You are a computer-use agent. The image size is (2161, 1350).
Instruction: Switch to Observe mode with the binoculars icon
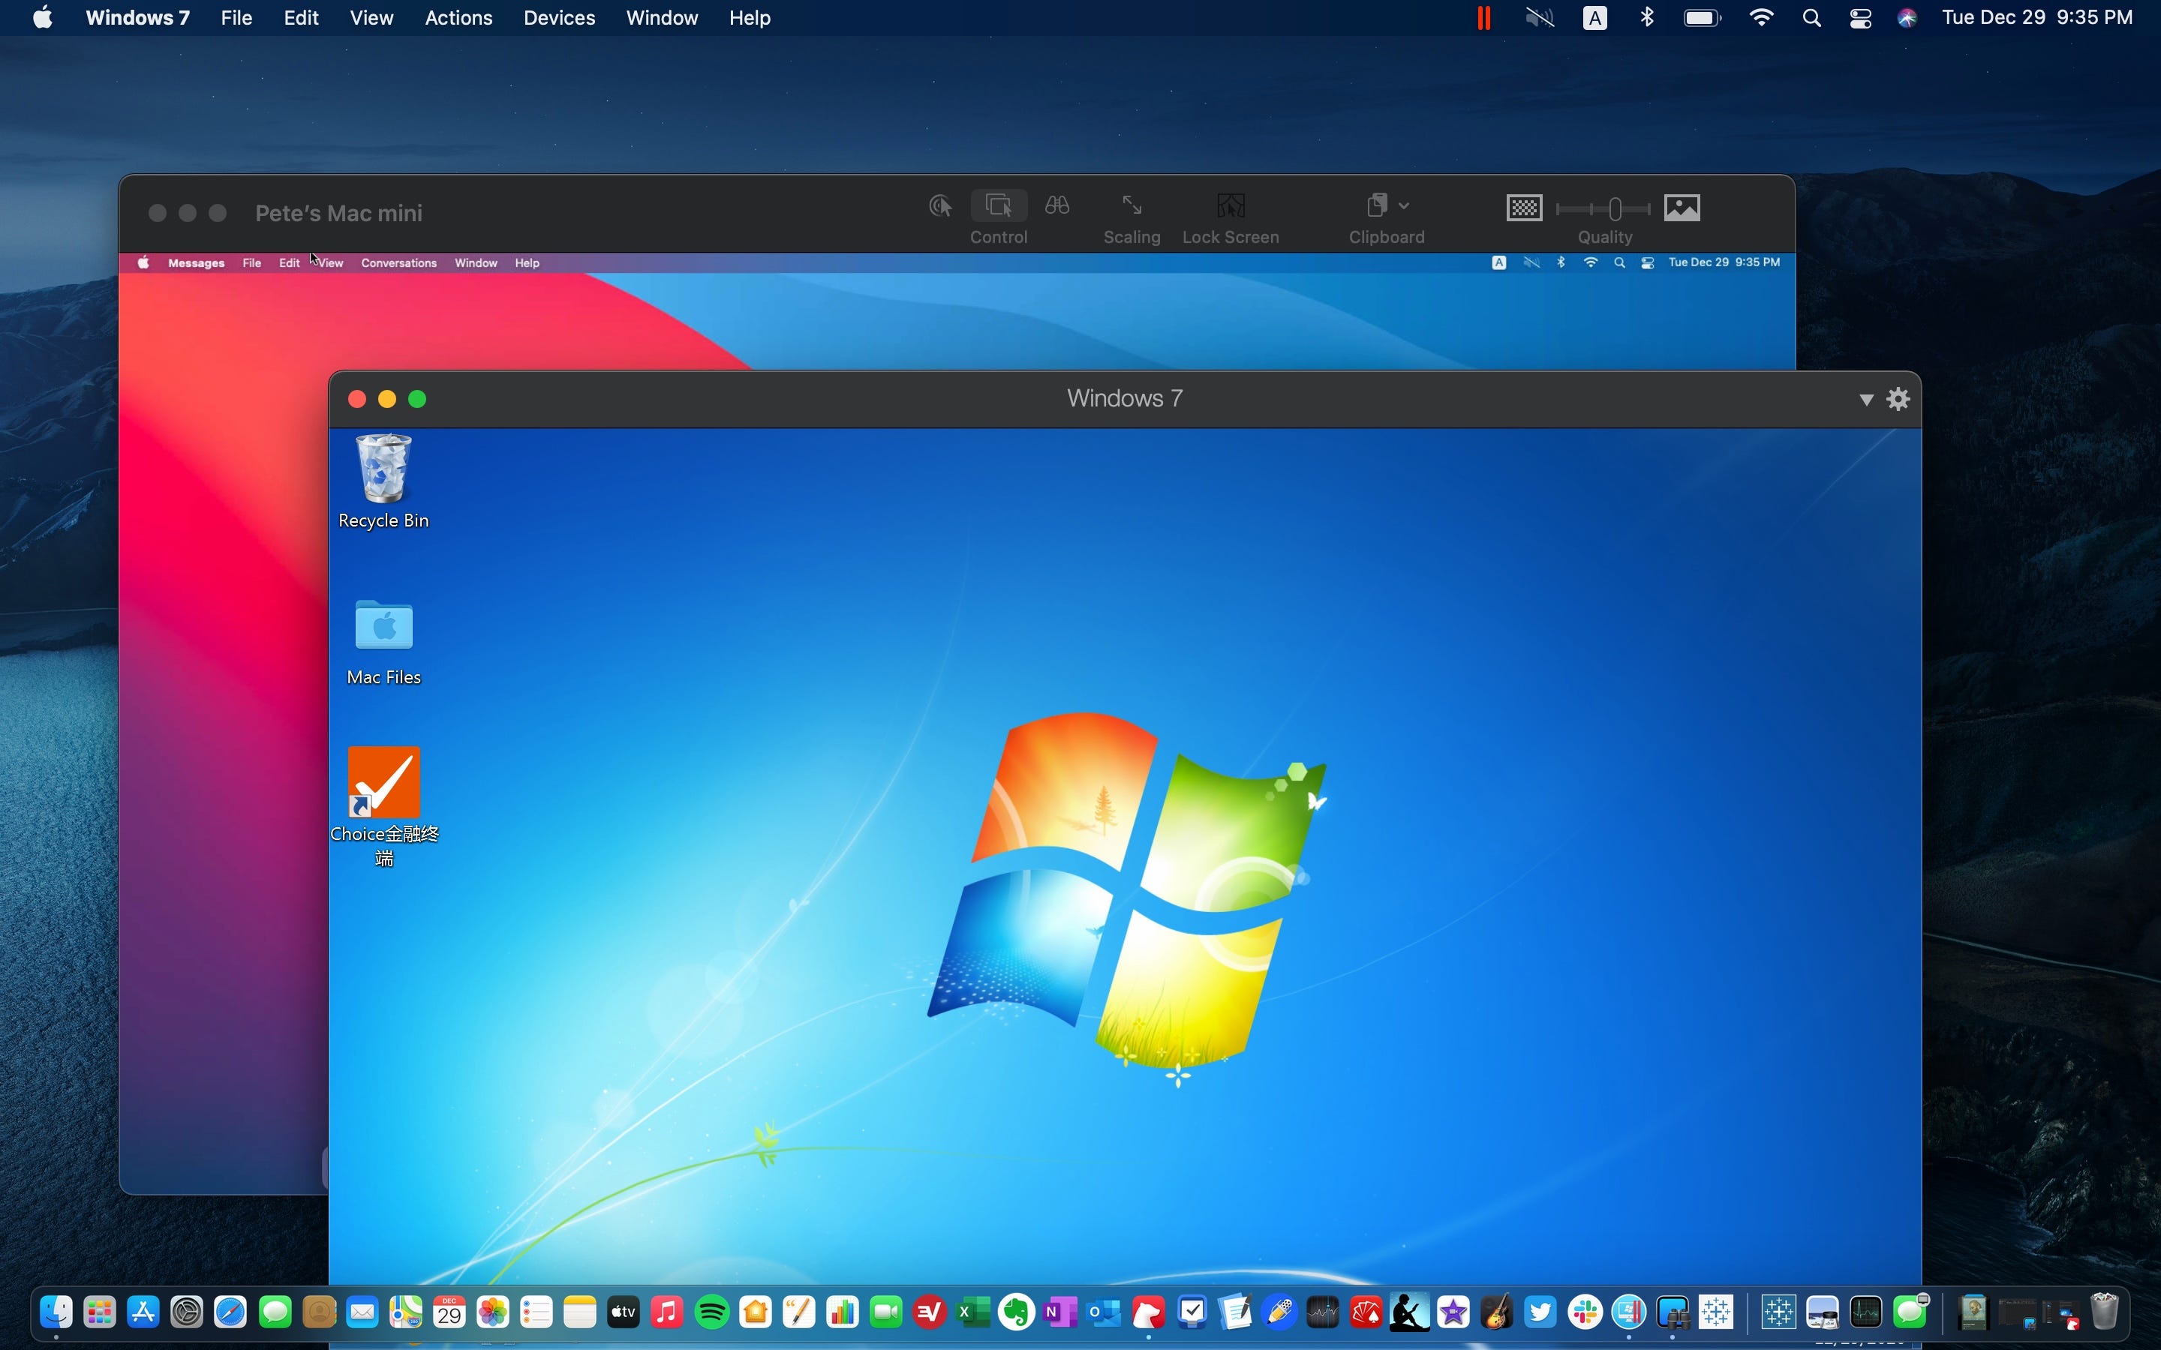pos(1057,205)
